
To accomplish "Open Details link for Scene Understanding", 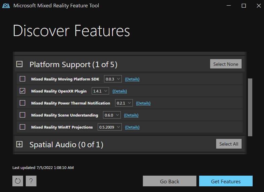I will pyautogui.click(x=131, y=115).
